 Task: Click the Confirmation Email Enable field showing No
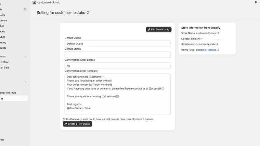[118, 66]
